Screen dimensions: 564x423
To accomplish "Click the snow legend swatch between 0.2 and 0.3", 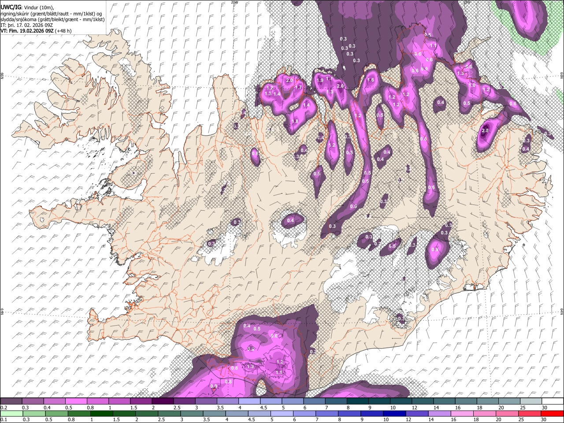I will click(x=11, y=401).
